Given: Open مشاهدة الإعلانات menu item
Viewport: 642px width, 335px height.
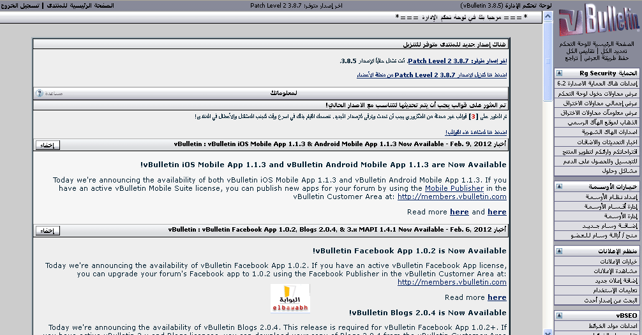Looking at the screenshot, I should (x=597, y=271).
